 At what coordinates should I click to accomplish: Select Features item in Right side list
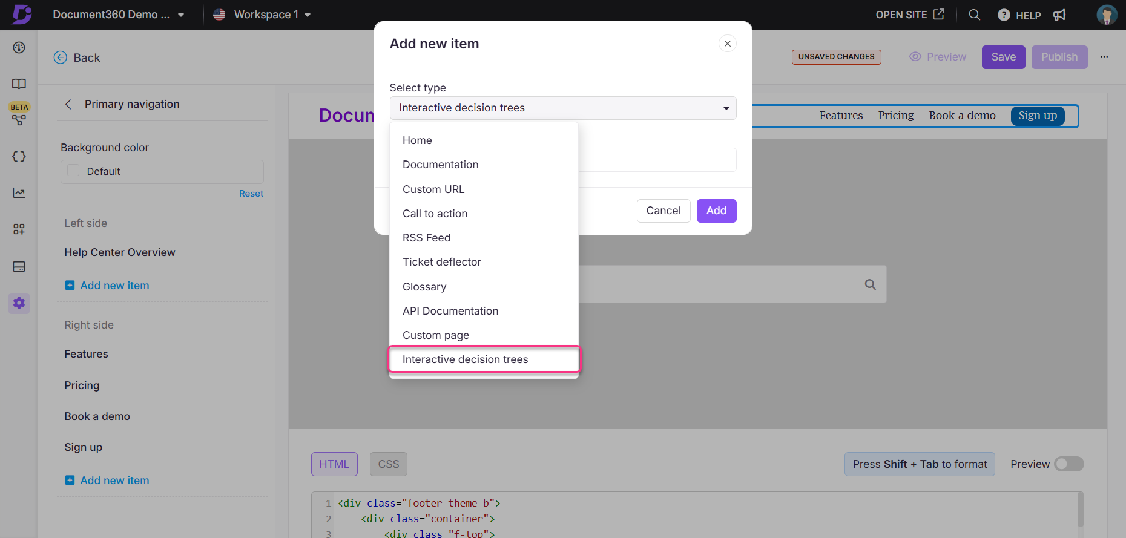pyautogui.click(x=87, y=354)
